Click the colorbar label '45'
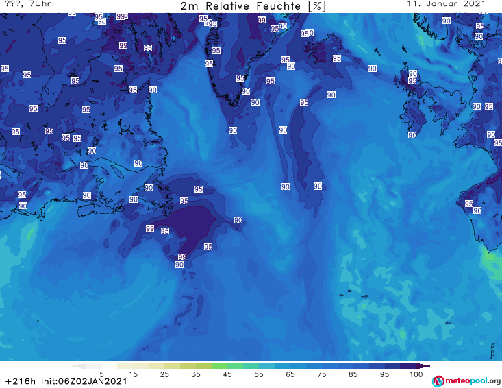 coord(227,374)
